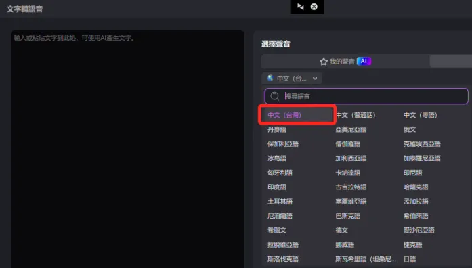The width and height of the screenshot is (472, 268).
Task: Select 亞美尼亞語 from the language list
Action: click(x=351, y=129)
